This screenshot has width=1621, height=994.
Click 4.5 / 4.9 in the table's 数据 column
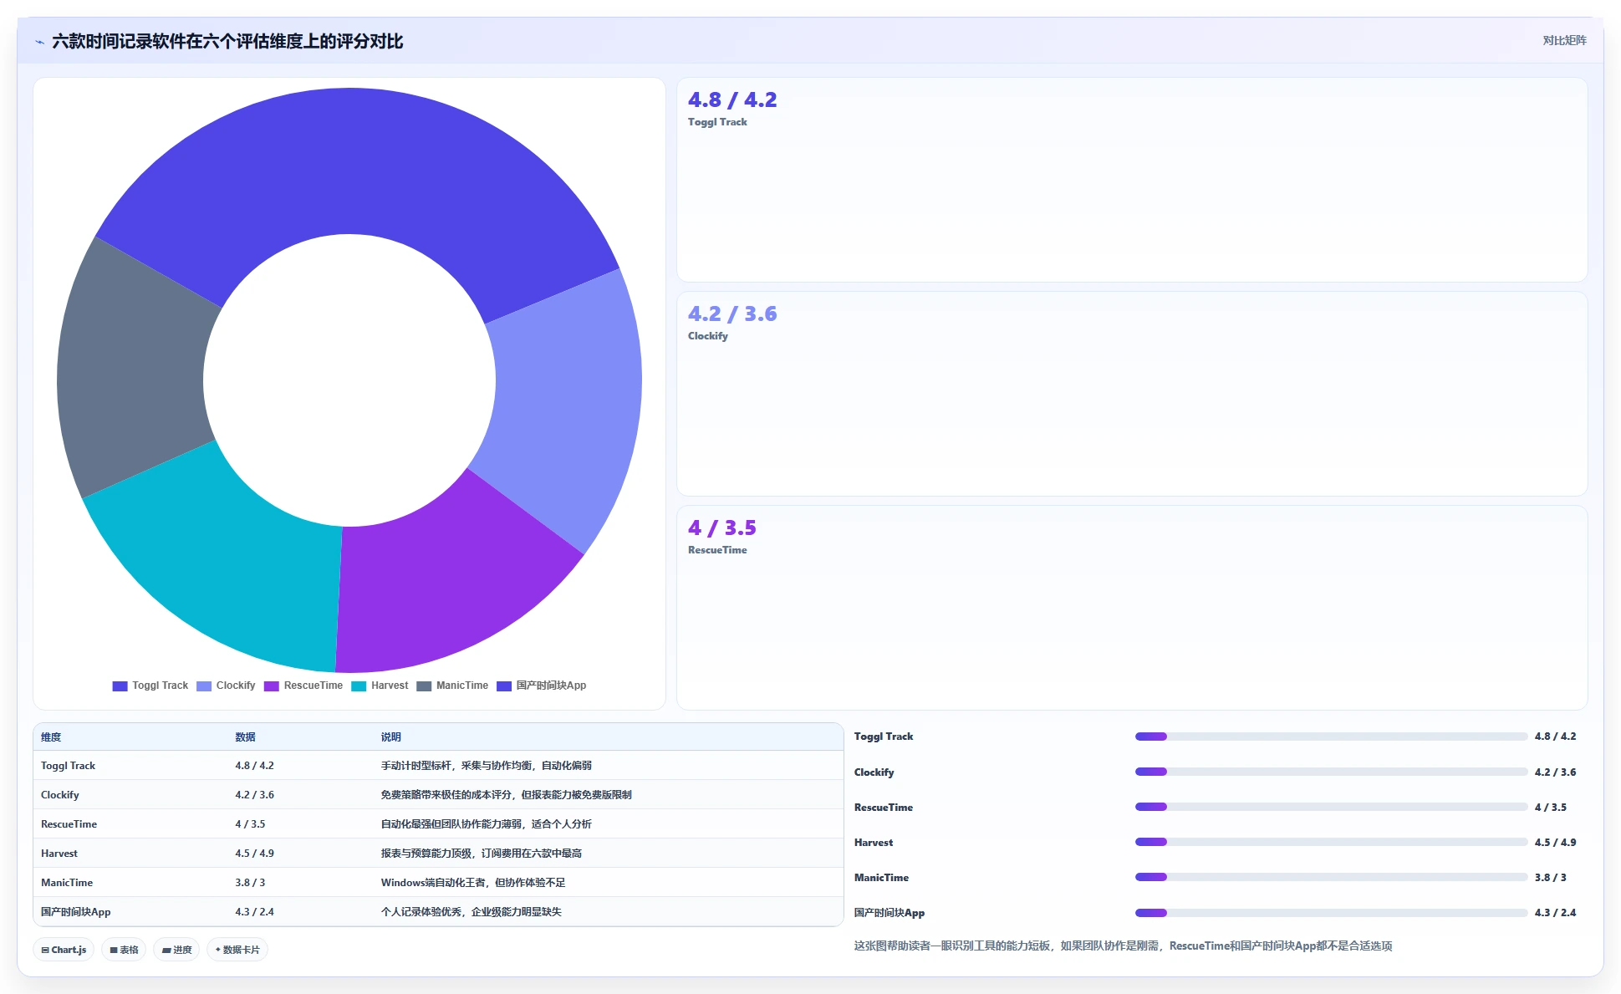pyautogui.click(x=254, y=854)
